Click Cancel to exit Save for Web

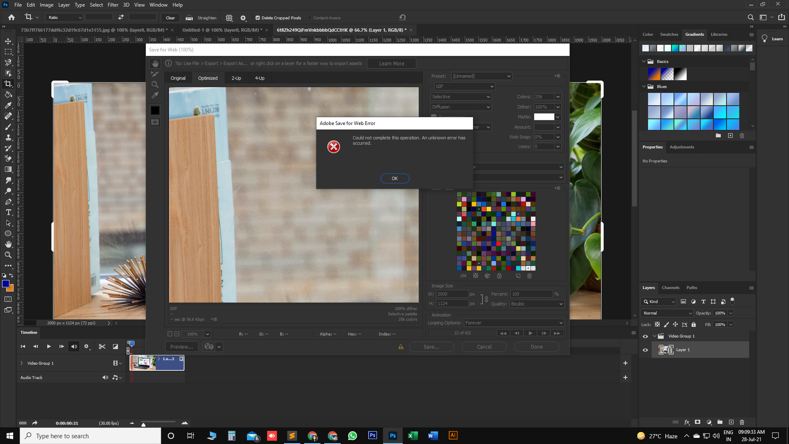click(x=484, y=347)
